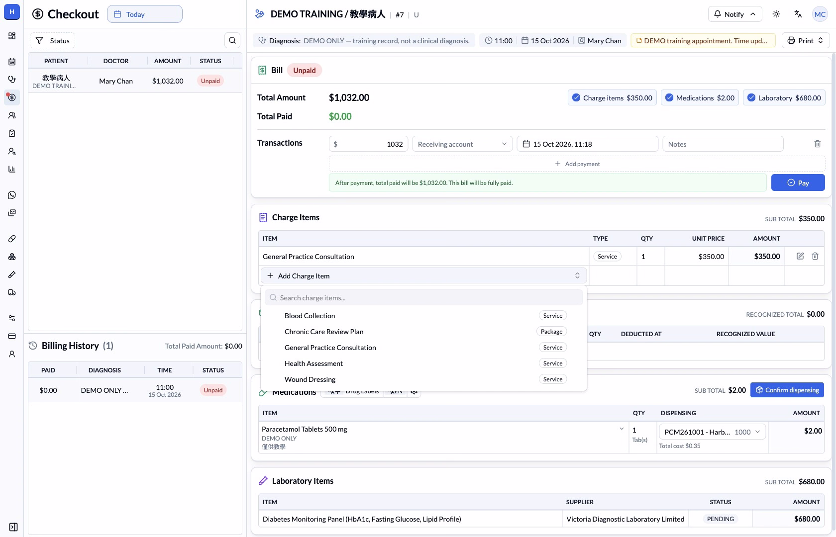Select Chronic Care Review Plan package

click(x=423, y=331)
